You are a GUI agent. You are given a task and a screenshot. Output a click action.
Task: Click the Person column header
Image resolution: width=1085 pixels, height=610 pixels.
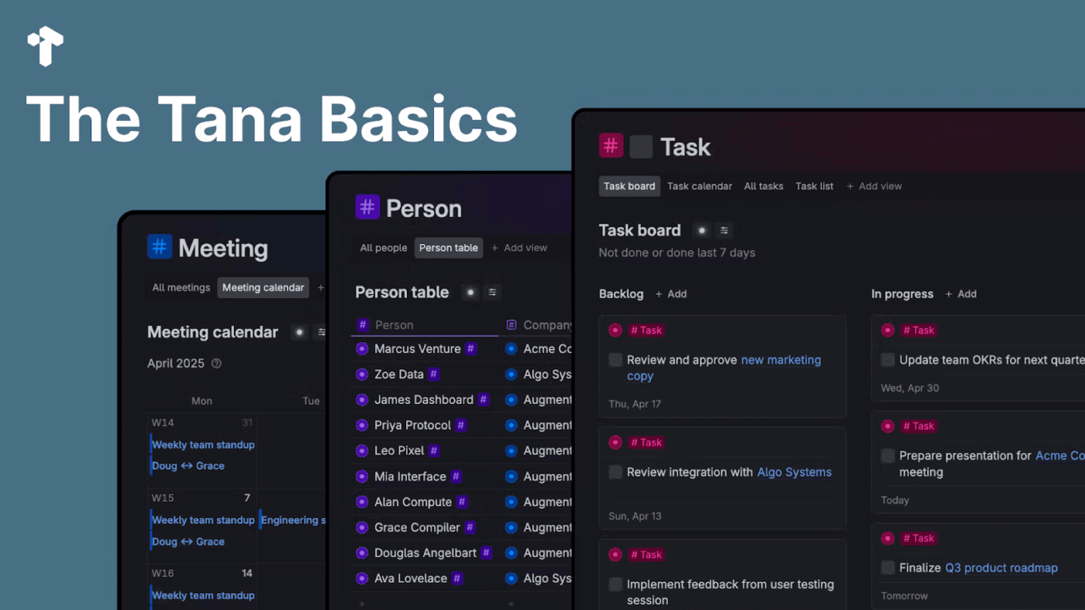[x=393, y=324]
